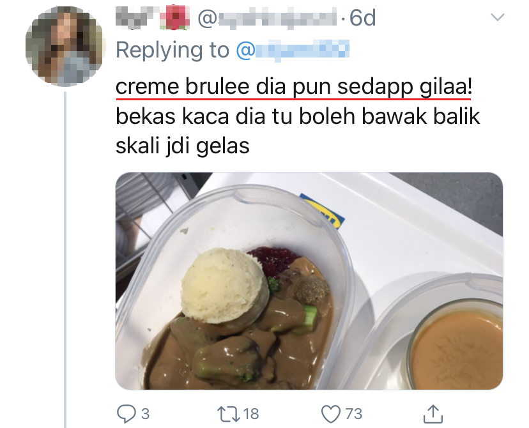The width and height of the screenshot is (529, 428).
Task: Click the flower emoji beside display name
Action: tap(174, 17)
